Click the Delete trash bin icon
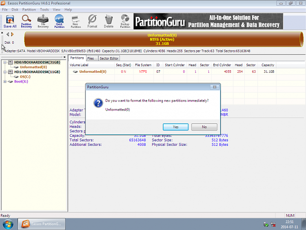The height and width of the screenshot is (230, 306). [109, 22]
